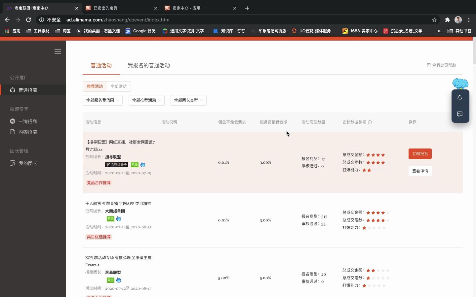Open Chrome profile avatar
This screenshot has width=476, height=297.
pyautogui.click(x=458, y=20)
